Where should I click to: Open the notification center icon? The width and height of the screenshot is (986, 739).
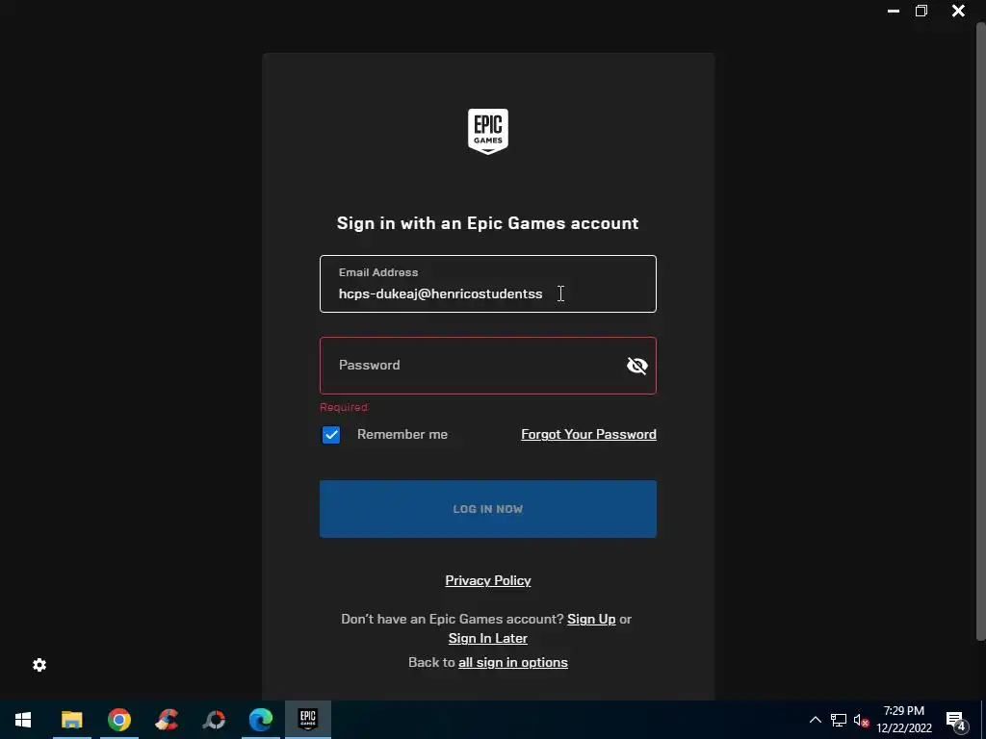pos(956,721)
